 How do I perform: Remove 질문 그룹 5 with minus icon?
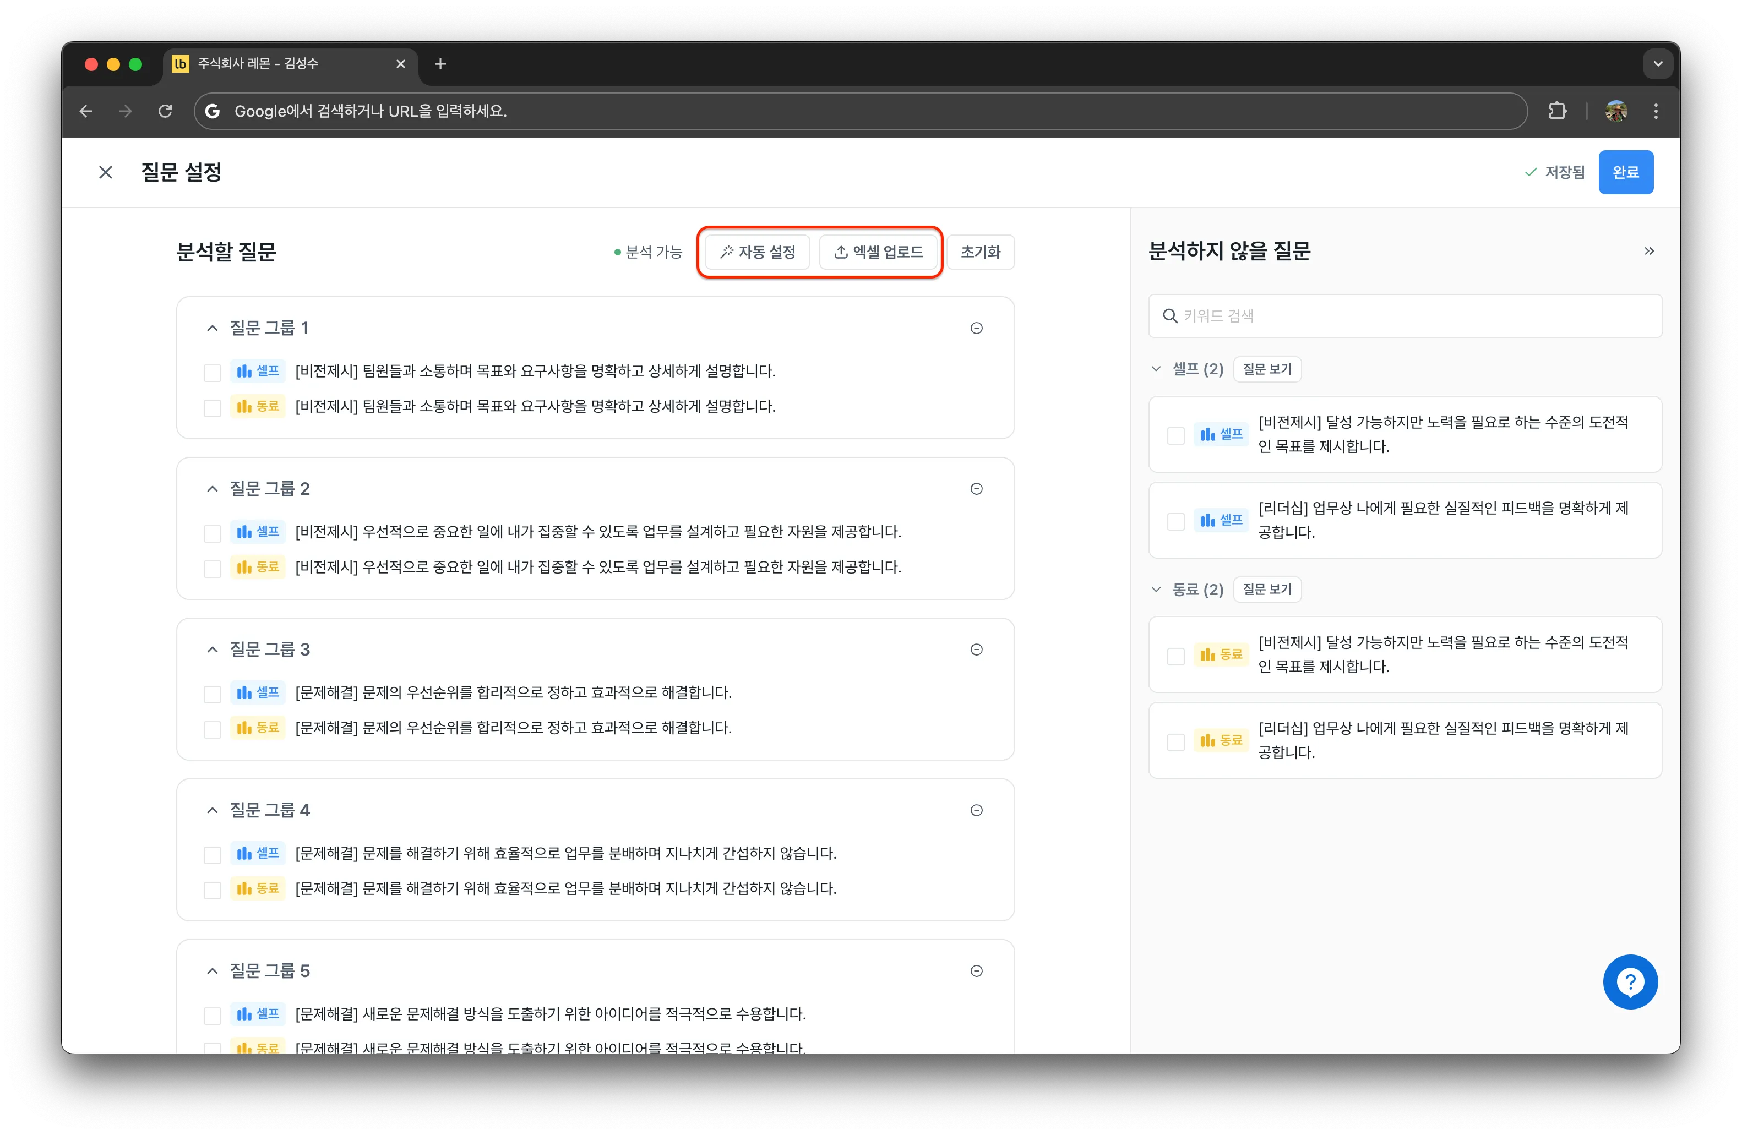[x=976, y=971]
